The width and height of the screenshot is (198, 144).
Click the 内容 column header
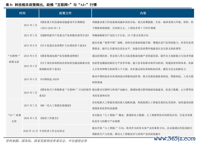coord(143,13)
